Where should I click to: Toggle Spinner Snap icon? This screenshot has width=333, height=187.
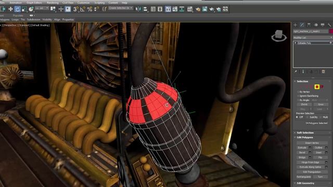(x=96, y=9)
